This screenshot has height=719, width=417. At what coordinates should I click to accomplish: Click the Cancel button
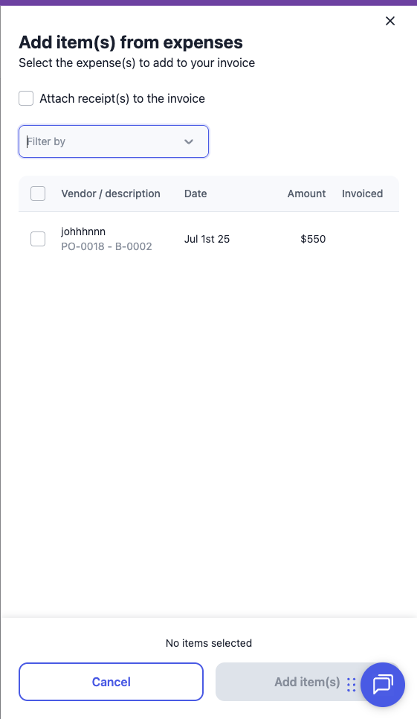pyautogui.click(x=111, y=682)
